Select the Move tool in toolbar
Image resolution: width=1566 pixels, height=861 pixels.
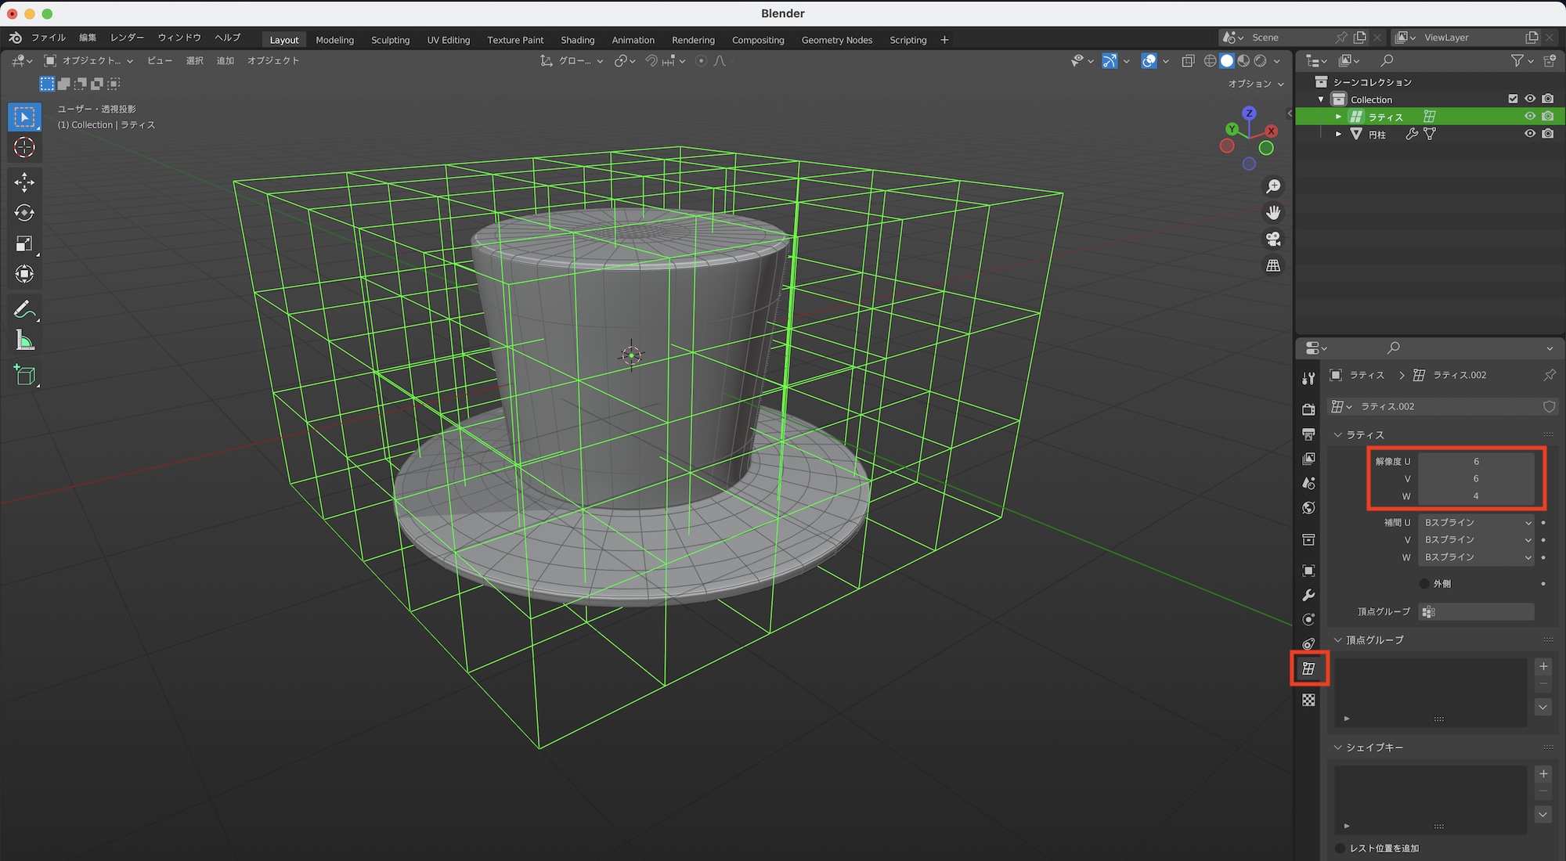24,182
